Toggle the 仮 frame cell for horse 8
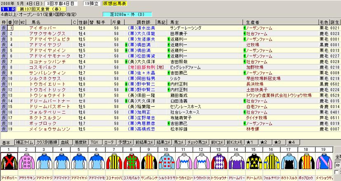 pos(4,66)
